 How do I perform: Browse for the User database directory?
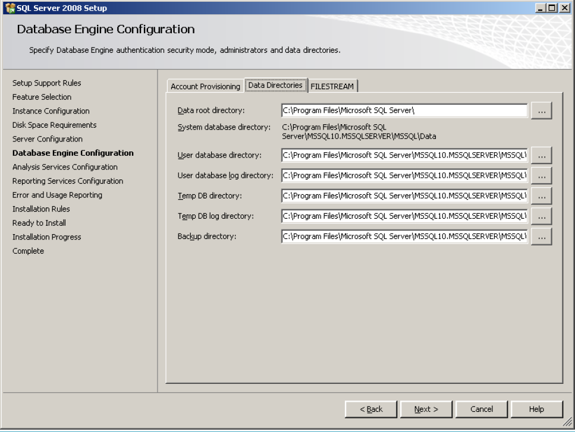coord(542,154)
